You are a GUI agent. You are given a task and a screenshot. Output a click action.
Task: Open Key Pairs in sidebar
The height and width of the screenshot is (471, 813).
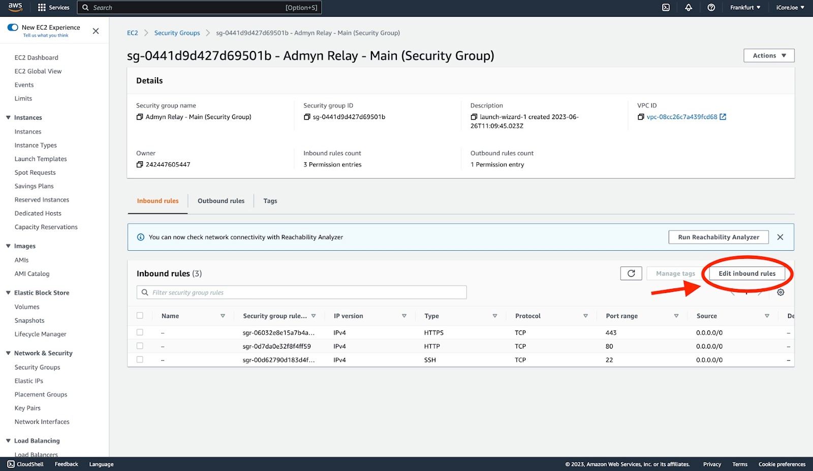[27, 408]
